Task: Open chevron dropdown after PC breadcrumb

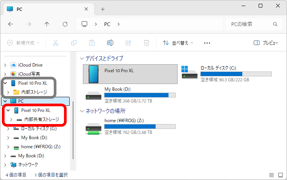Action: click(119, 24)
